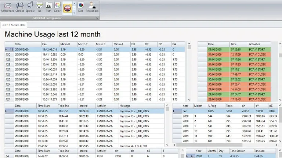
Task: Click Time End cell 10:39:40
Action: (x=67, y=141)
